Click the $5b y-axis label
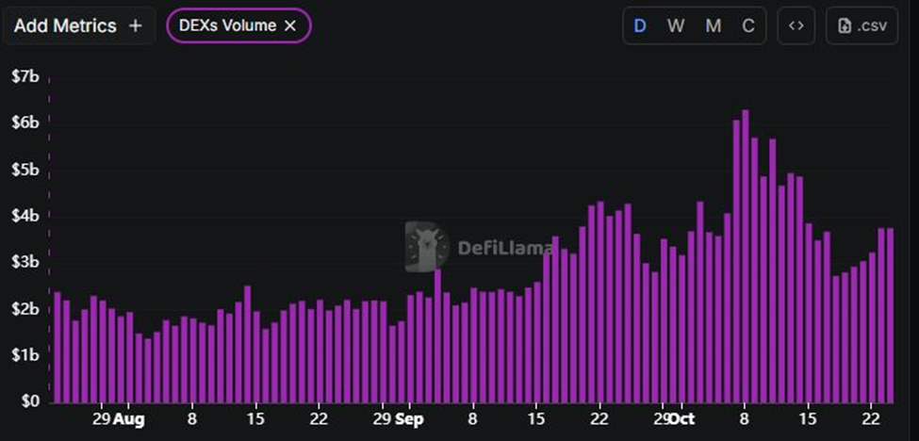The height and width of the screenshot is (441, 919). tap(25, 170)
